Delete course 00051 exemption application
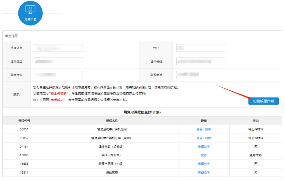 click(208, 130)
